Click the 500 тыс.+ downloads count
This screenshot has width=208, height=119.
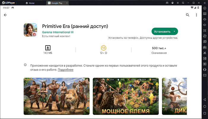click(159, 48)
